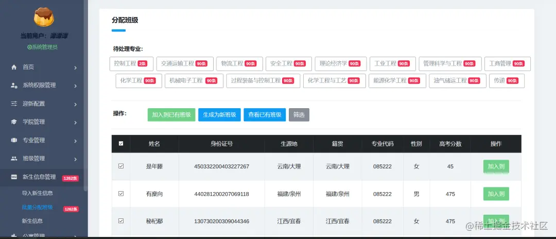The width and height of the screenshot is (556, 239).
Task: Uncheck the checkbox for row 是年滕
Action: point(121,166)
